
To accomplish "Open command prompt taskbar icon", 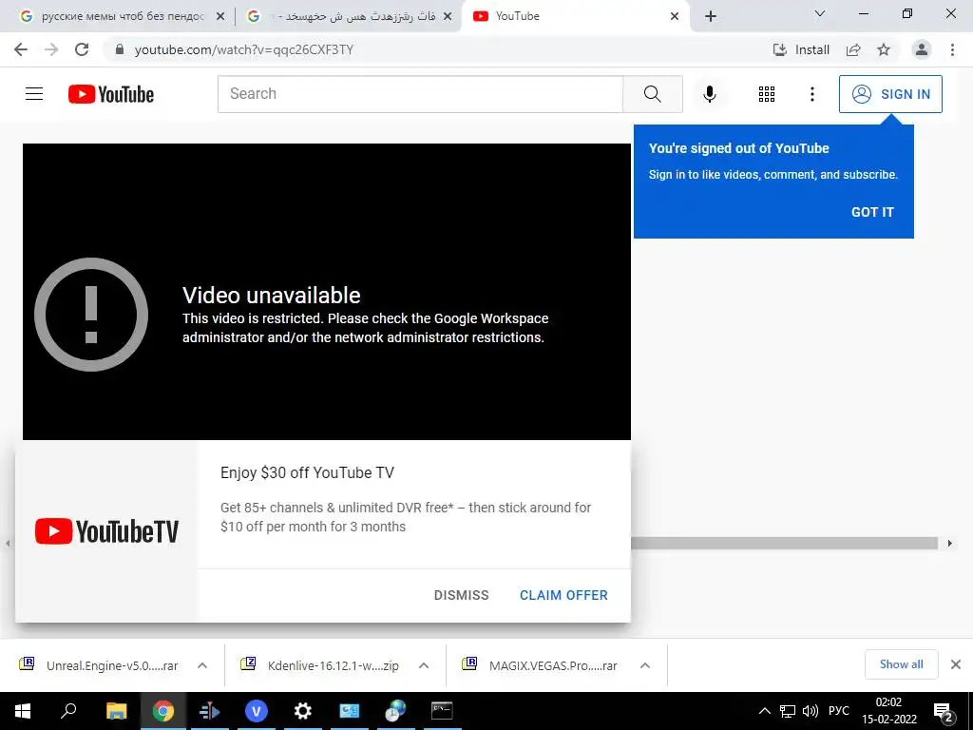I will (x=442, y=711).
